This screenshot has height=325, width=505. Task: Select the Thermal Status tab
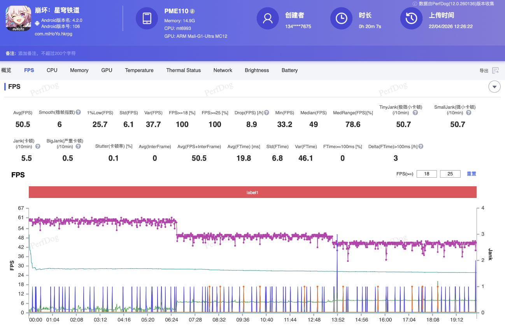pos(183,71)
